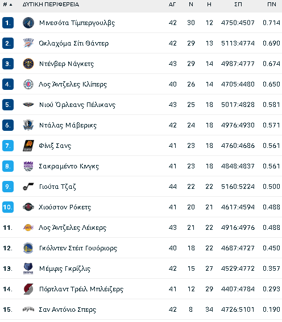
Task: Click the Ν wins column header
Action: 191,5
